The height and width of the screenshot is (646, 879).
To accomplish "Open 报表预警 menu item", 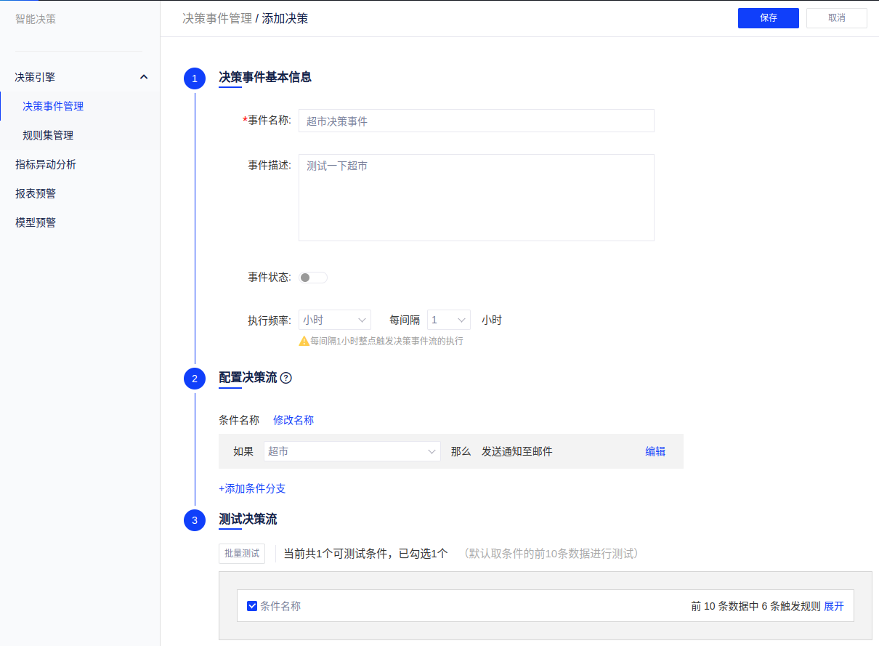I will (x=36, y=193).
